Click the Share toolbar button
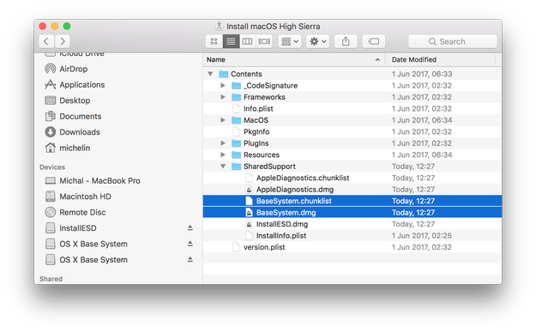536x333 pixels. pyautogui.click(x=346, y=41)
